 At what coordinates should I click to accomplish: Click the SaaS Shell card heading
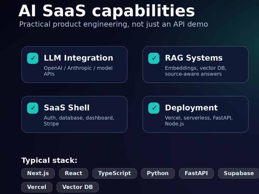tap(67, 108)
